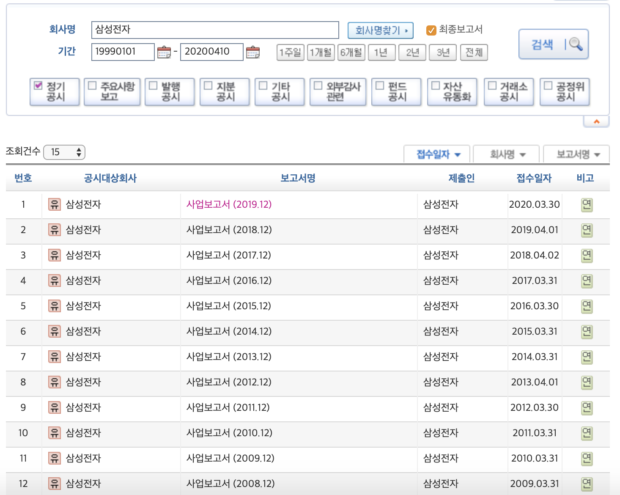This screenshot has width=620, height=495.
Task: Enable the 기타공시 checkbox
Action: [x=263, y=85]
